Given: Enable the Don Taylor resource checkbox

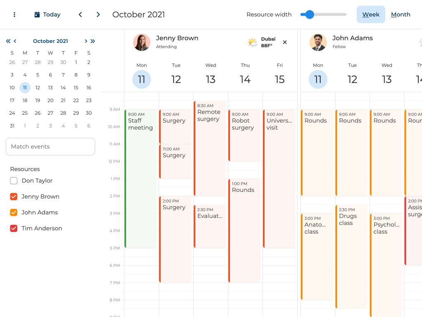Looking at the screenshot, I should (14, 181).
